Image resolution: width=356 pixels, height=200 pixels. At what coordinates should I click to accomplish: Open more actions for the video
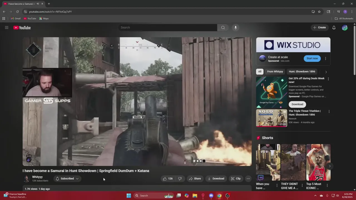click(248, 179)
